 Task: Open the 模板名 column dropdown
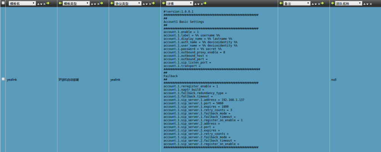click(22, 3)
